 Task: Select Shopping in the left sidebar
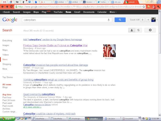pyautogui.click(x=7, y=64)
